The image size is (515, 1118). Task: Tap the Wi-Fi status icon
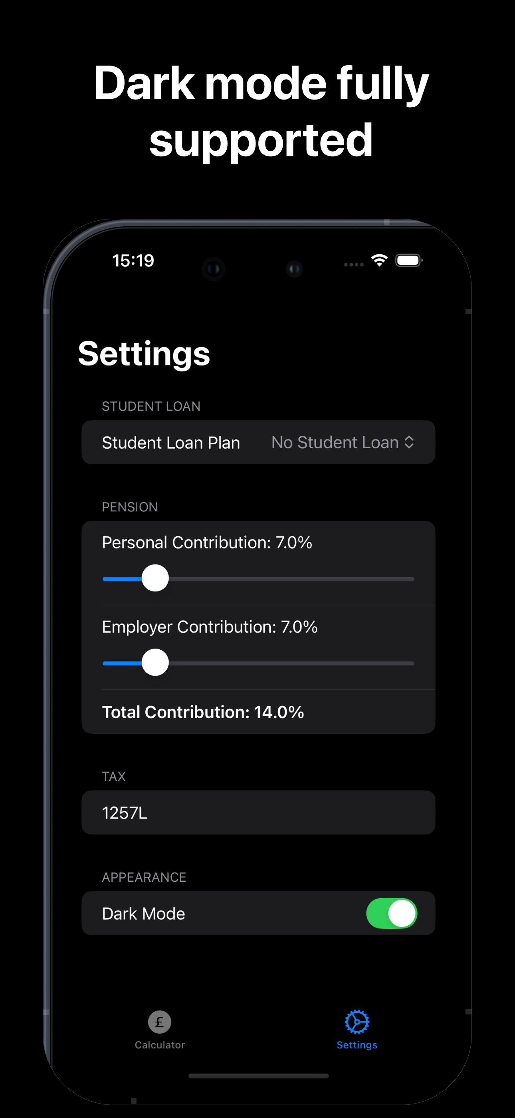(x=379, y=260)
